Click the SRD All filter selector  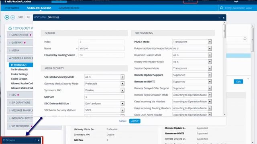coord(28,17)
